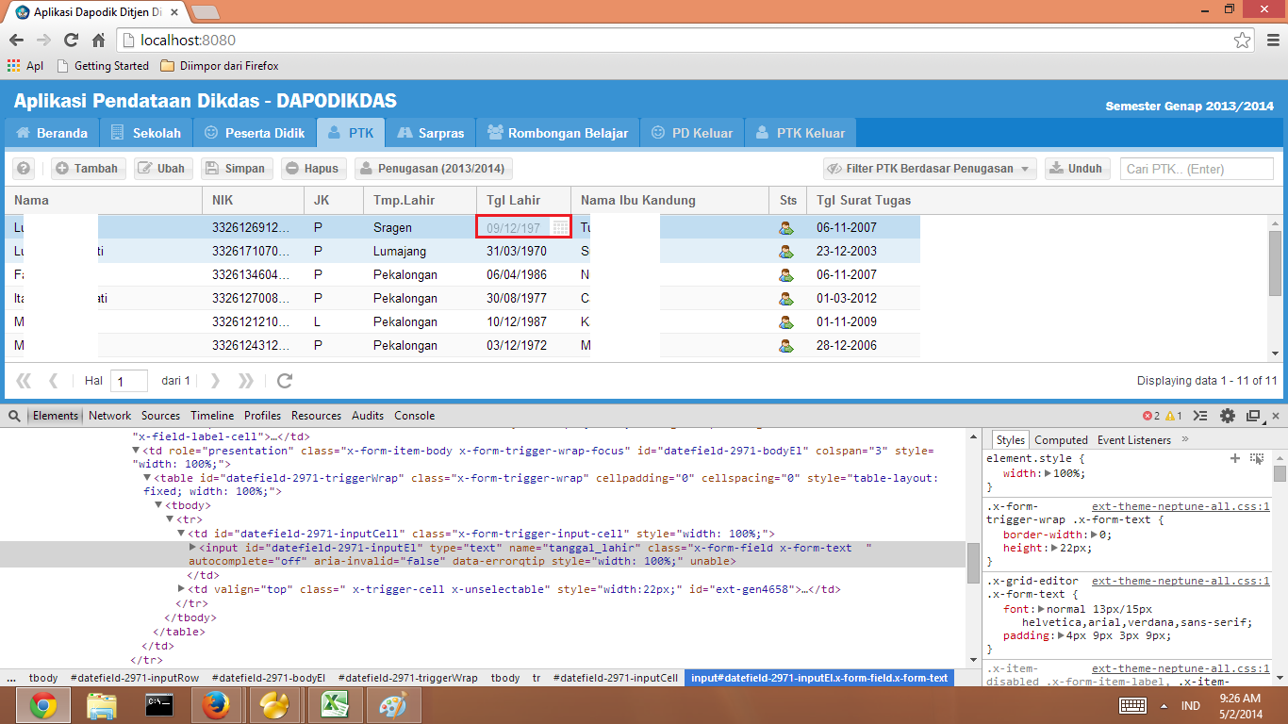
Task: Click the yellow warning count indicator
Action: pyautogui.click(x=1174, y=416)
